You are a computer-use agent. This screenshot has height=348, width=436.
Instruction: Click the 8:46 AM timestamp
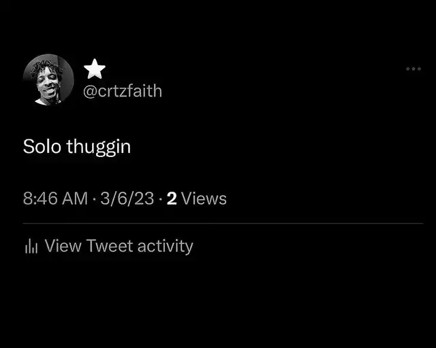(x=55, y=198)
